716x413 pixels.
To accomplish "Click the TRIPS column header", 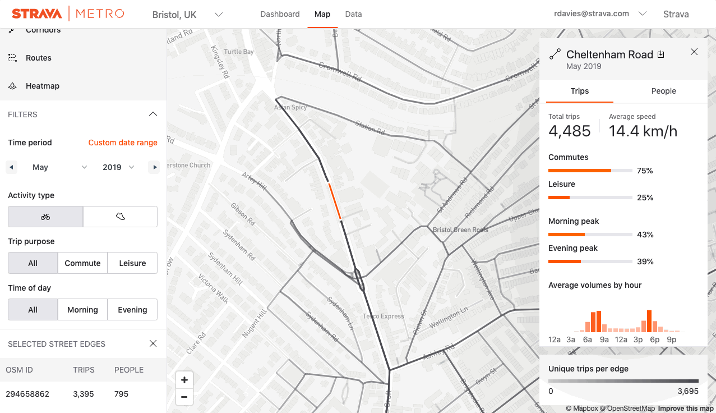I will point(84,370).
